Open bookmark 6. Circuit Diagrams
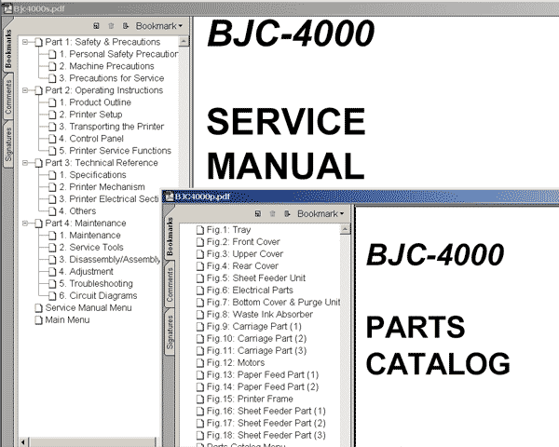The image size is (559, 447). pyautogui.click(x=98, y=296)
